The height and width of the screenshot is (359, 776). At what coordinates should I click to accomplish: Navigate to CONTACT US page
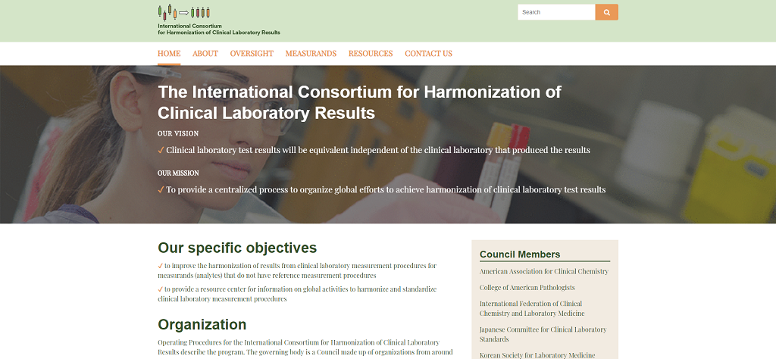coord(428,54)
